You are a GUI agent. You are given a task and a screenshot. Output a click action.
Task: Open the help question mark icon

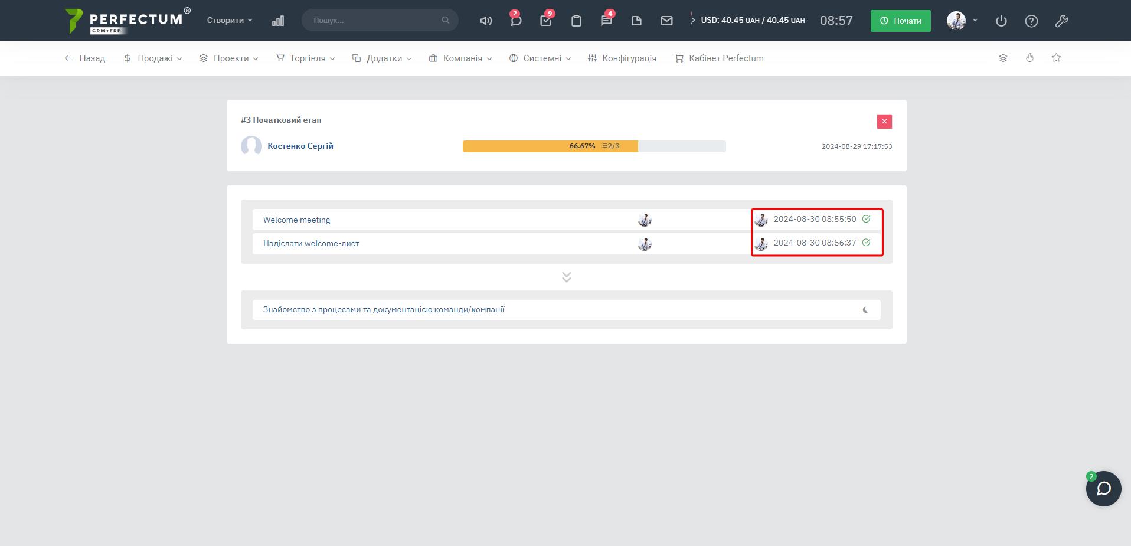pyautogui.click(x=1031, y=21)
